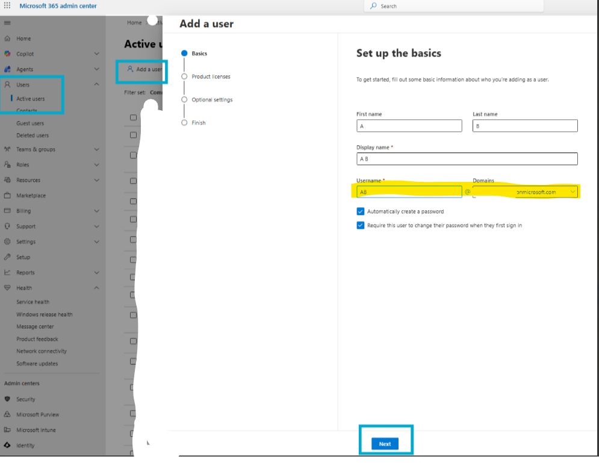
Task: Collapse the Health menu chevron
Action: pos(97,288)
